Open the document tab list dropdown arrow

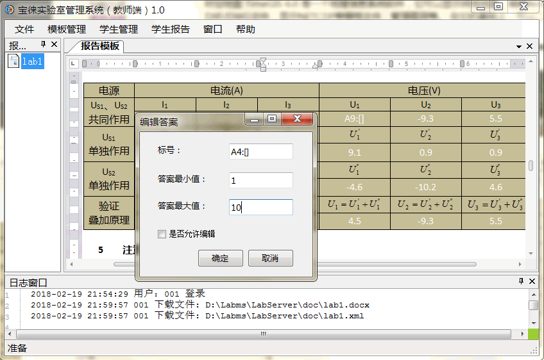pos(518,47)
